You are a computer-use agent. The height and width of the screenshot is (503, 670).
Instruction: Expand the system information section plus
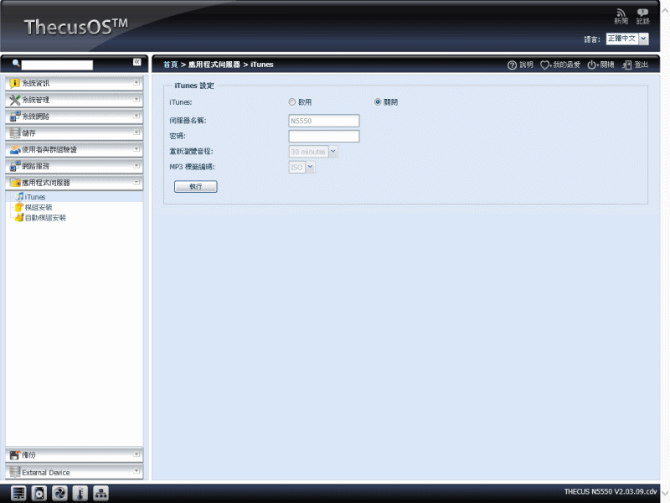(x=137, y=82)
